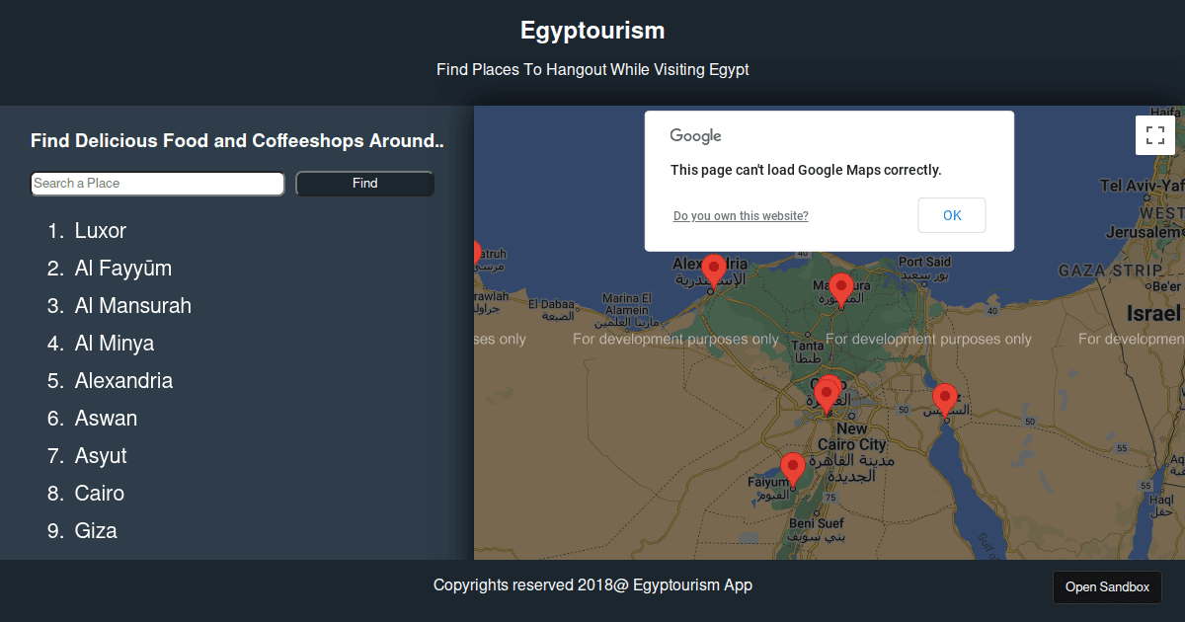Click the Alexandria map marker pin
Image resolution: width=1185 pixels, height=622 pixels.
(713, 270)
